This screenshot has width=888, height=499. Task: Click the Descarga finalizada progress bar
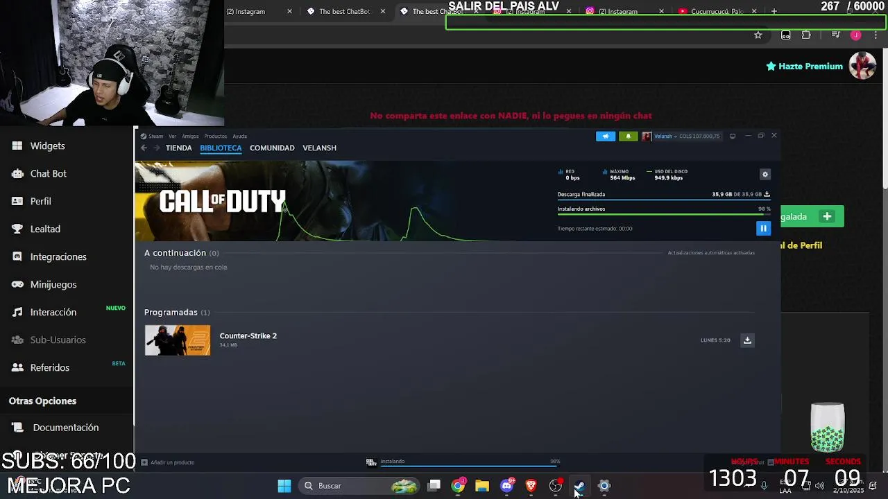[x=664, y=200]
